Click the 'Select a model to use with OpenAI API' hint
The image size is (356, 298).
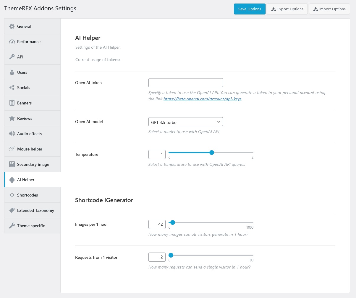coord(184,132)
